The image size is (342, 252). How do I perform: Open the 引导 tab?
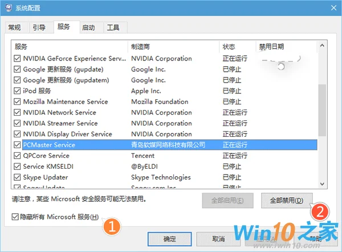pos(39,27)
